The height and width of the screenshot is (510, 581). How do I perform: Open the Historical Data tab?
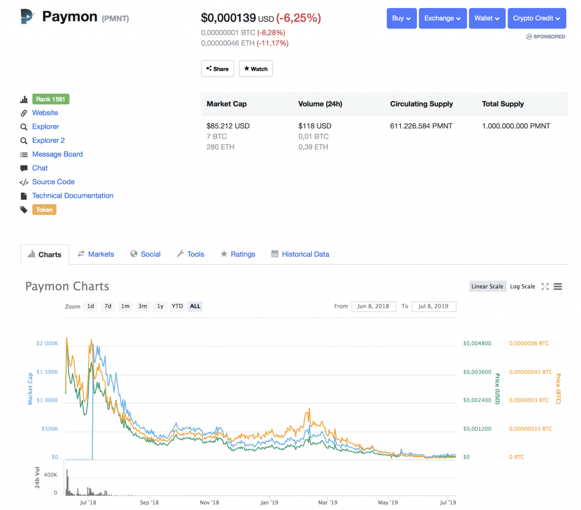(x=300, y=254)
